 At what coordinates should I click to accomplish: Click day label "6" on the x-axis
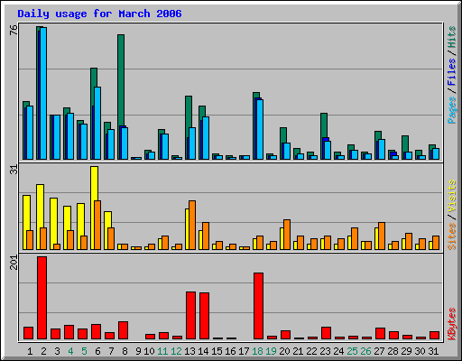pos(97,351)
